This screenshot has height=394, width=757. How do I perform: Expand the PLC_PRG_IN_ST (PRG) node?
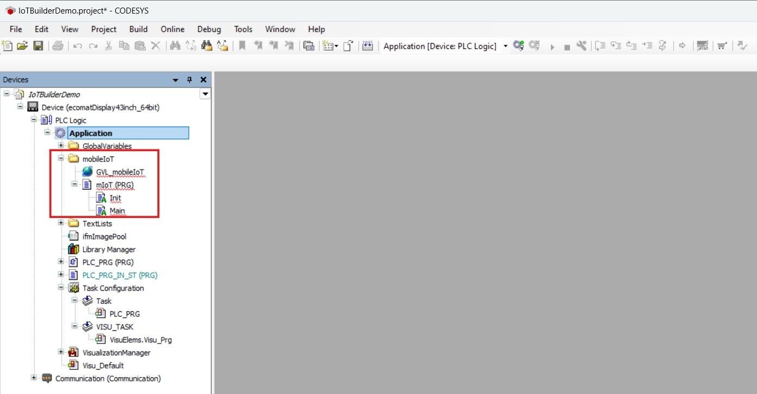pos(61,275)
